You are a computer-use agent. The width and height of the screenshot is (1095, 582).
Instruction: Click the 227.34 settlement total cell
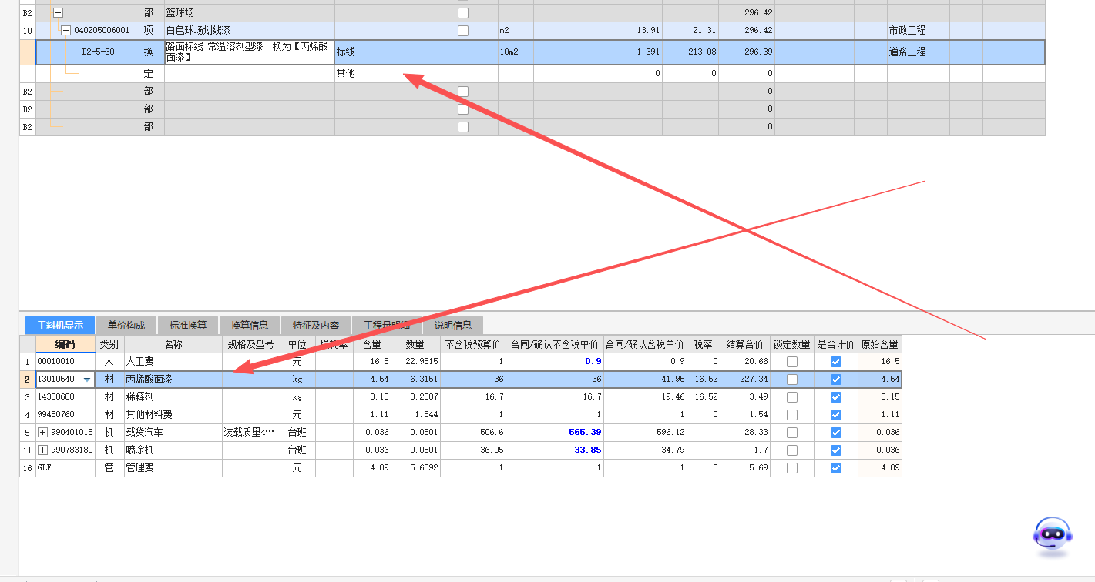coord(744,380)
